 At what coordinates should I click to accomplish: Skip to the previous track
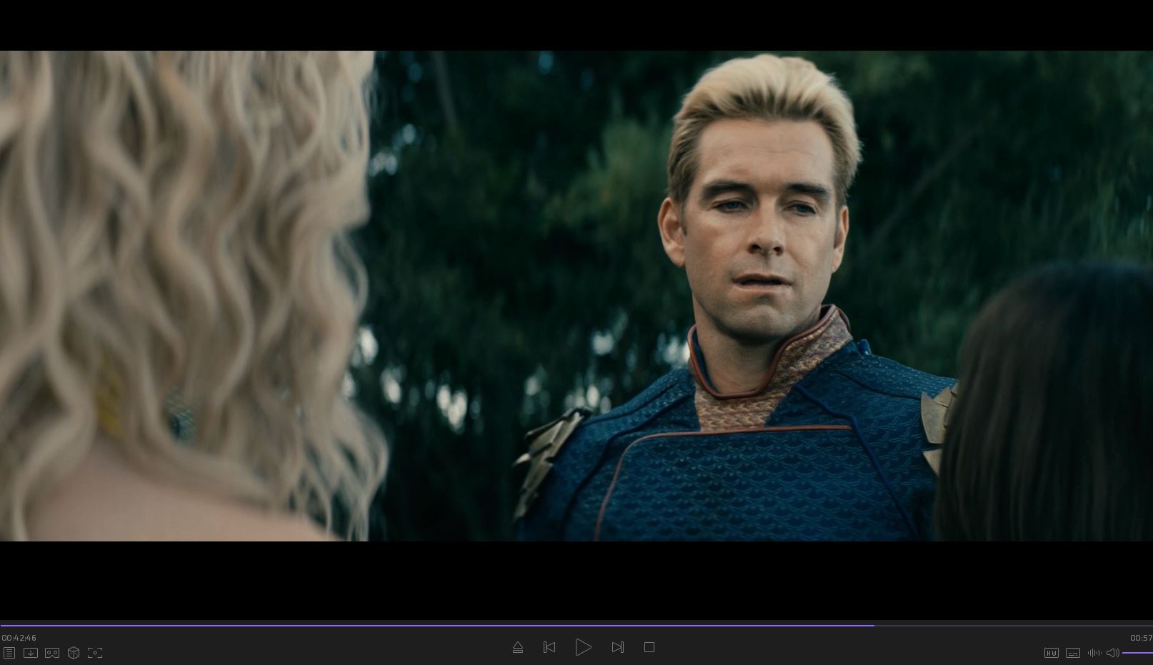tap(549, 647)
